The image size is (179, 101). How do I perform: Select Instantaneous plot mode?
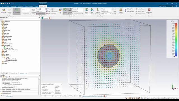(x=41, y=14)
